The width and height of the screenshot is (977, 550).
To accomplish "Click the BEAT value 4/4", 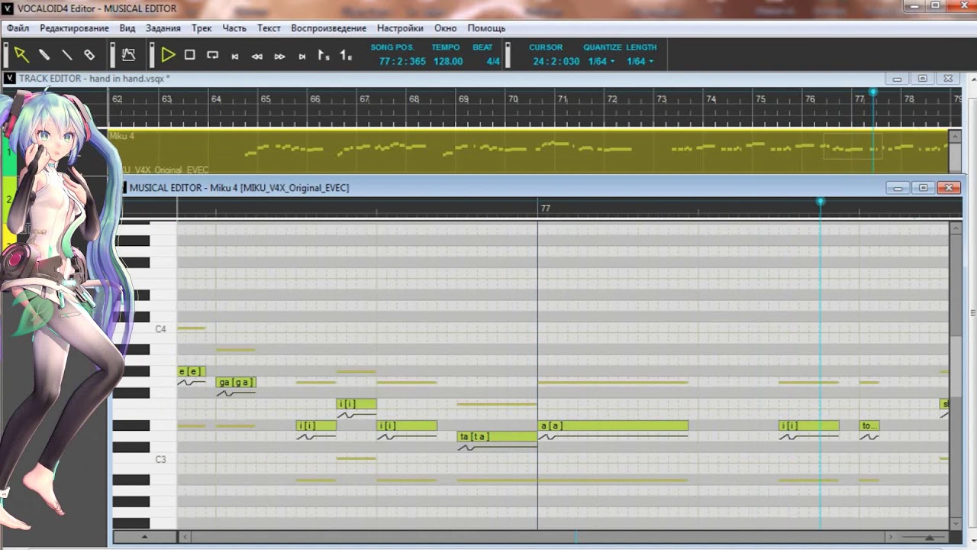I will 493,61.
